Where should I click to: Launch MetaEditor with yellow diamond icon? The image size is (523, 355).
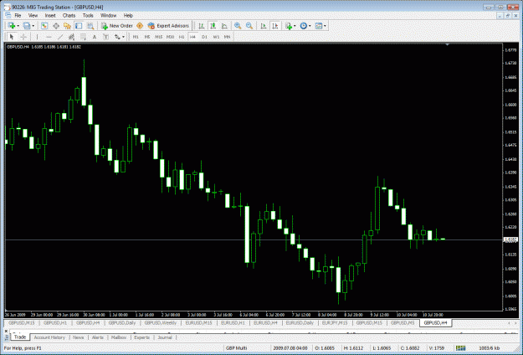pyautogui.click(x=140, y=26)
